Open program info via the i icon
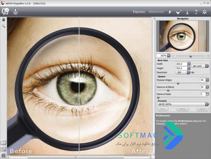This screenshot has height=159, width=211. [x=187, y=12]
